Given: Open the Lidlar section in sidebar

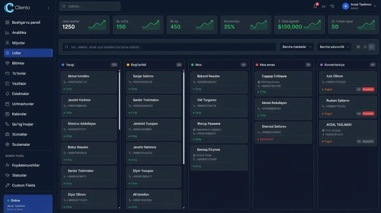Looking at the screenshot, I should click(28, 53).
